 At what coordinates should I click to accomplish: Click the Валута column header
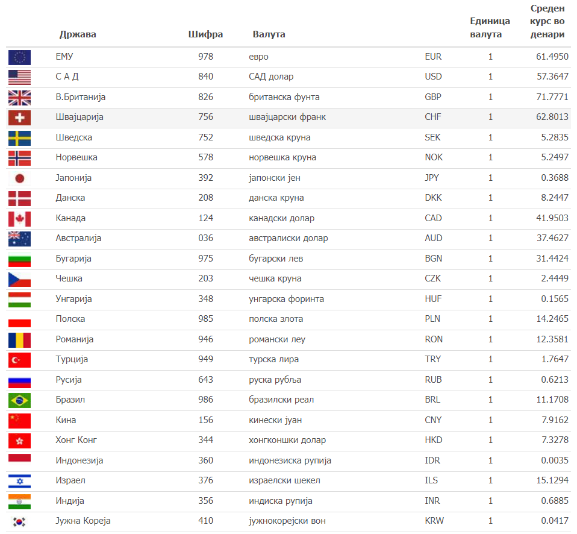(x=269, y=34)
